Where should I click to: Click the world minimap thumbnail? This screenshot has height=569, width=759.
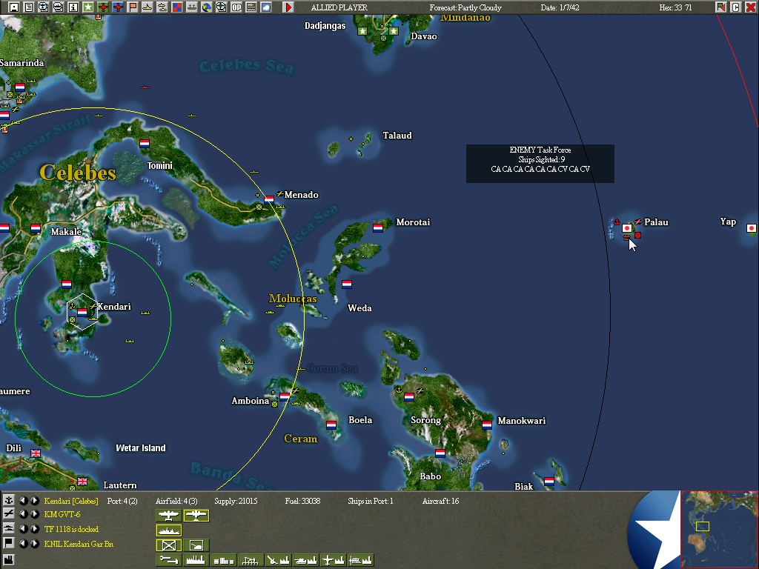click(x=719, y=530)
